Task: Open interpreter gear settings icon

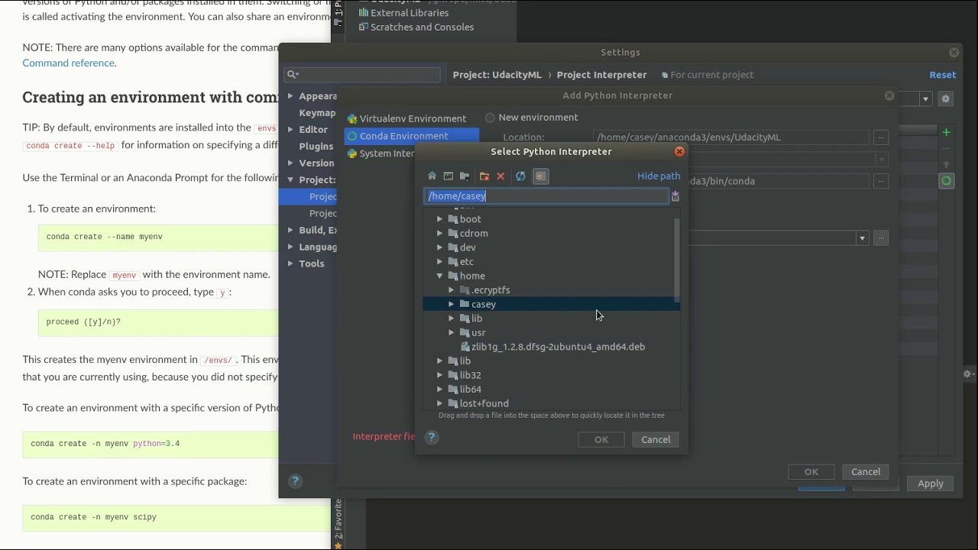Action: pyautogui.click(x=946, y=99)
